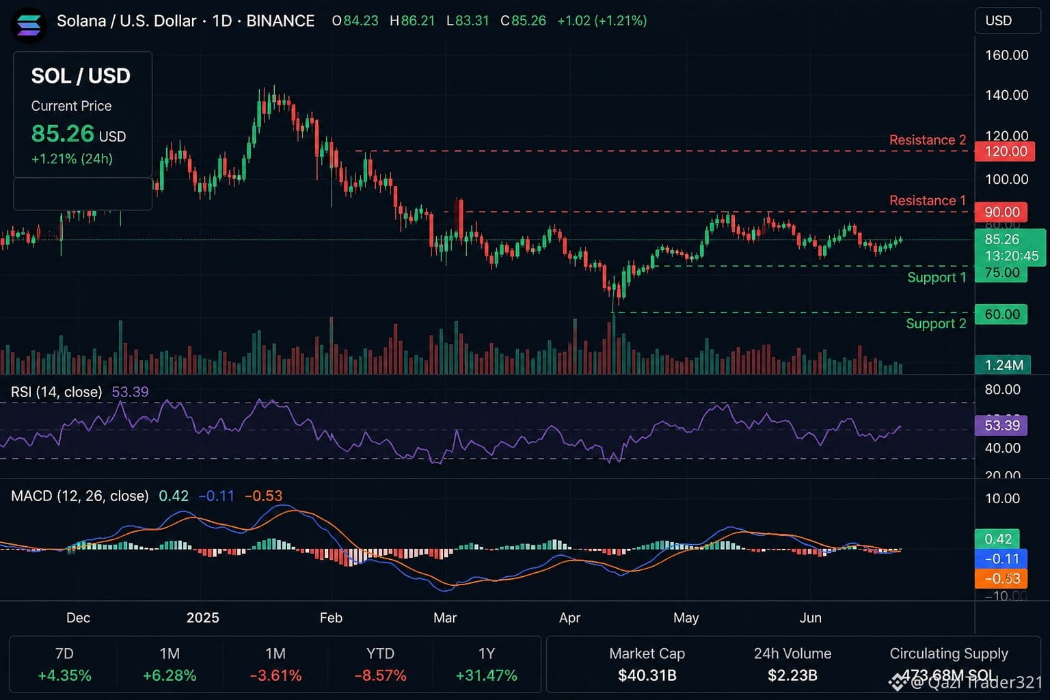Click the green 0.42 MACD tag on axis
1050x700 pixels.
click(997, 539)
